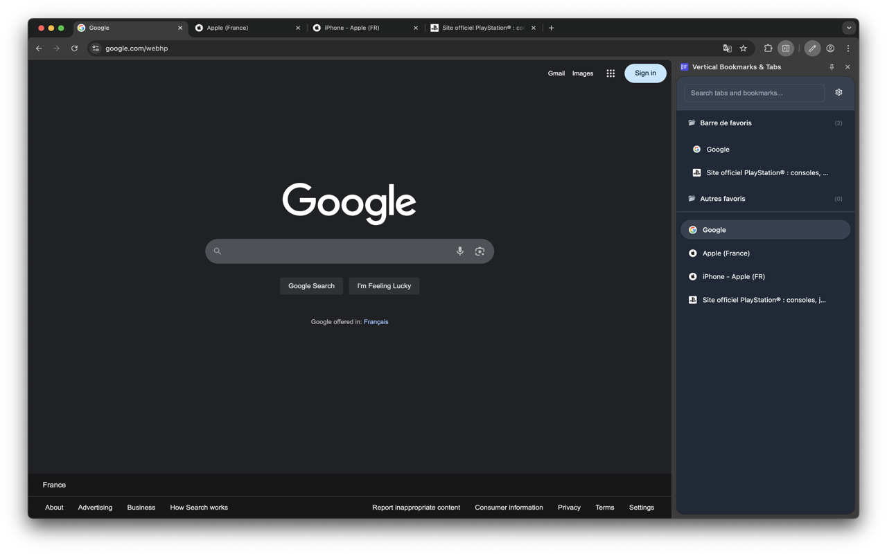Image resolution: width=887 pixels, height=554 pixels.
Task: Open a new tab with the plus button
Action: (552, 28)
